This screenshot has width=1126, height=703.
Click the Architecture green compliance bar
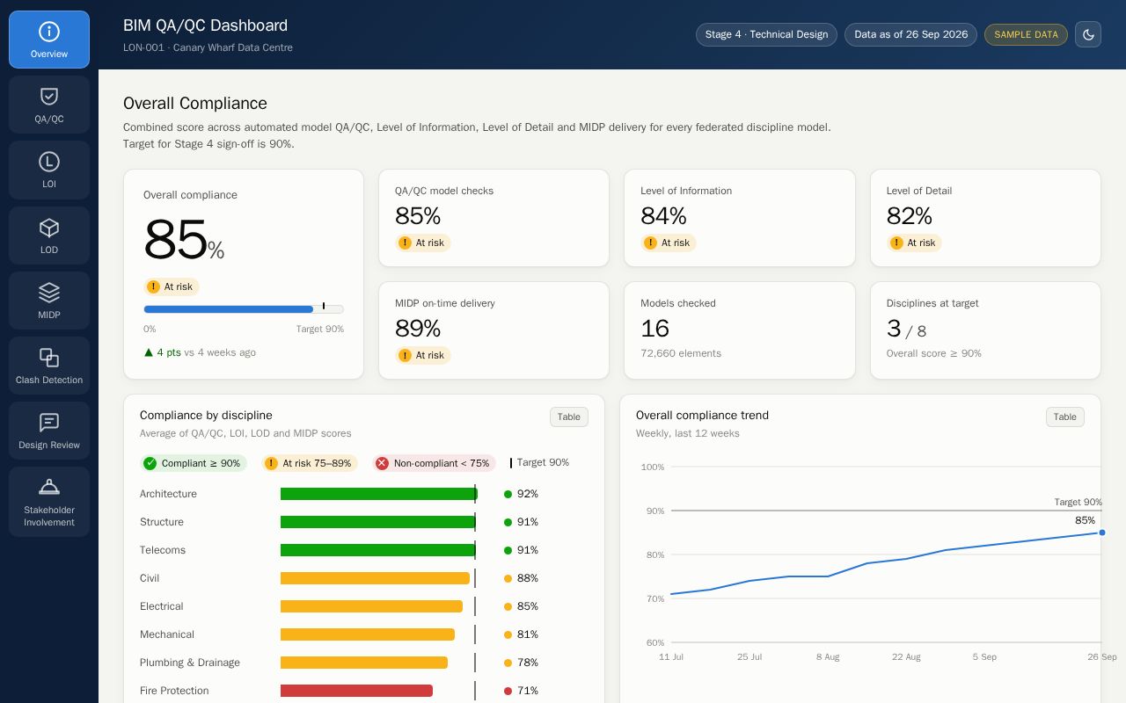379,494
